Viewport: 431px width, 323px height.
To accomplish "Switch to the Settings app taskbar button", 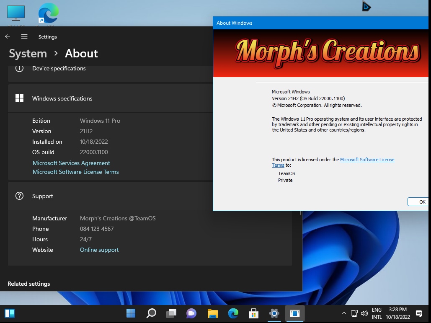I will click(x=274, y=313).
